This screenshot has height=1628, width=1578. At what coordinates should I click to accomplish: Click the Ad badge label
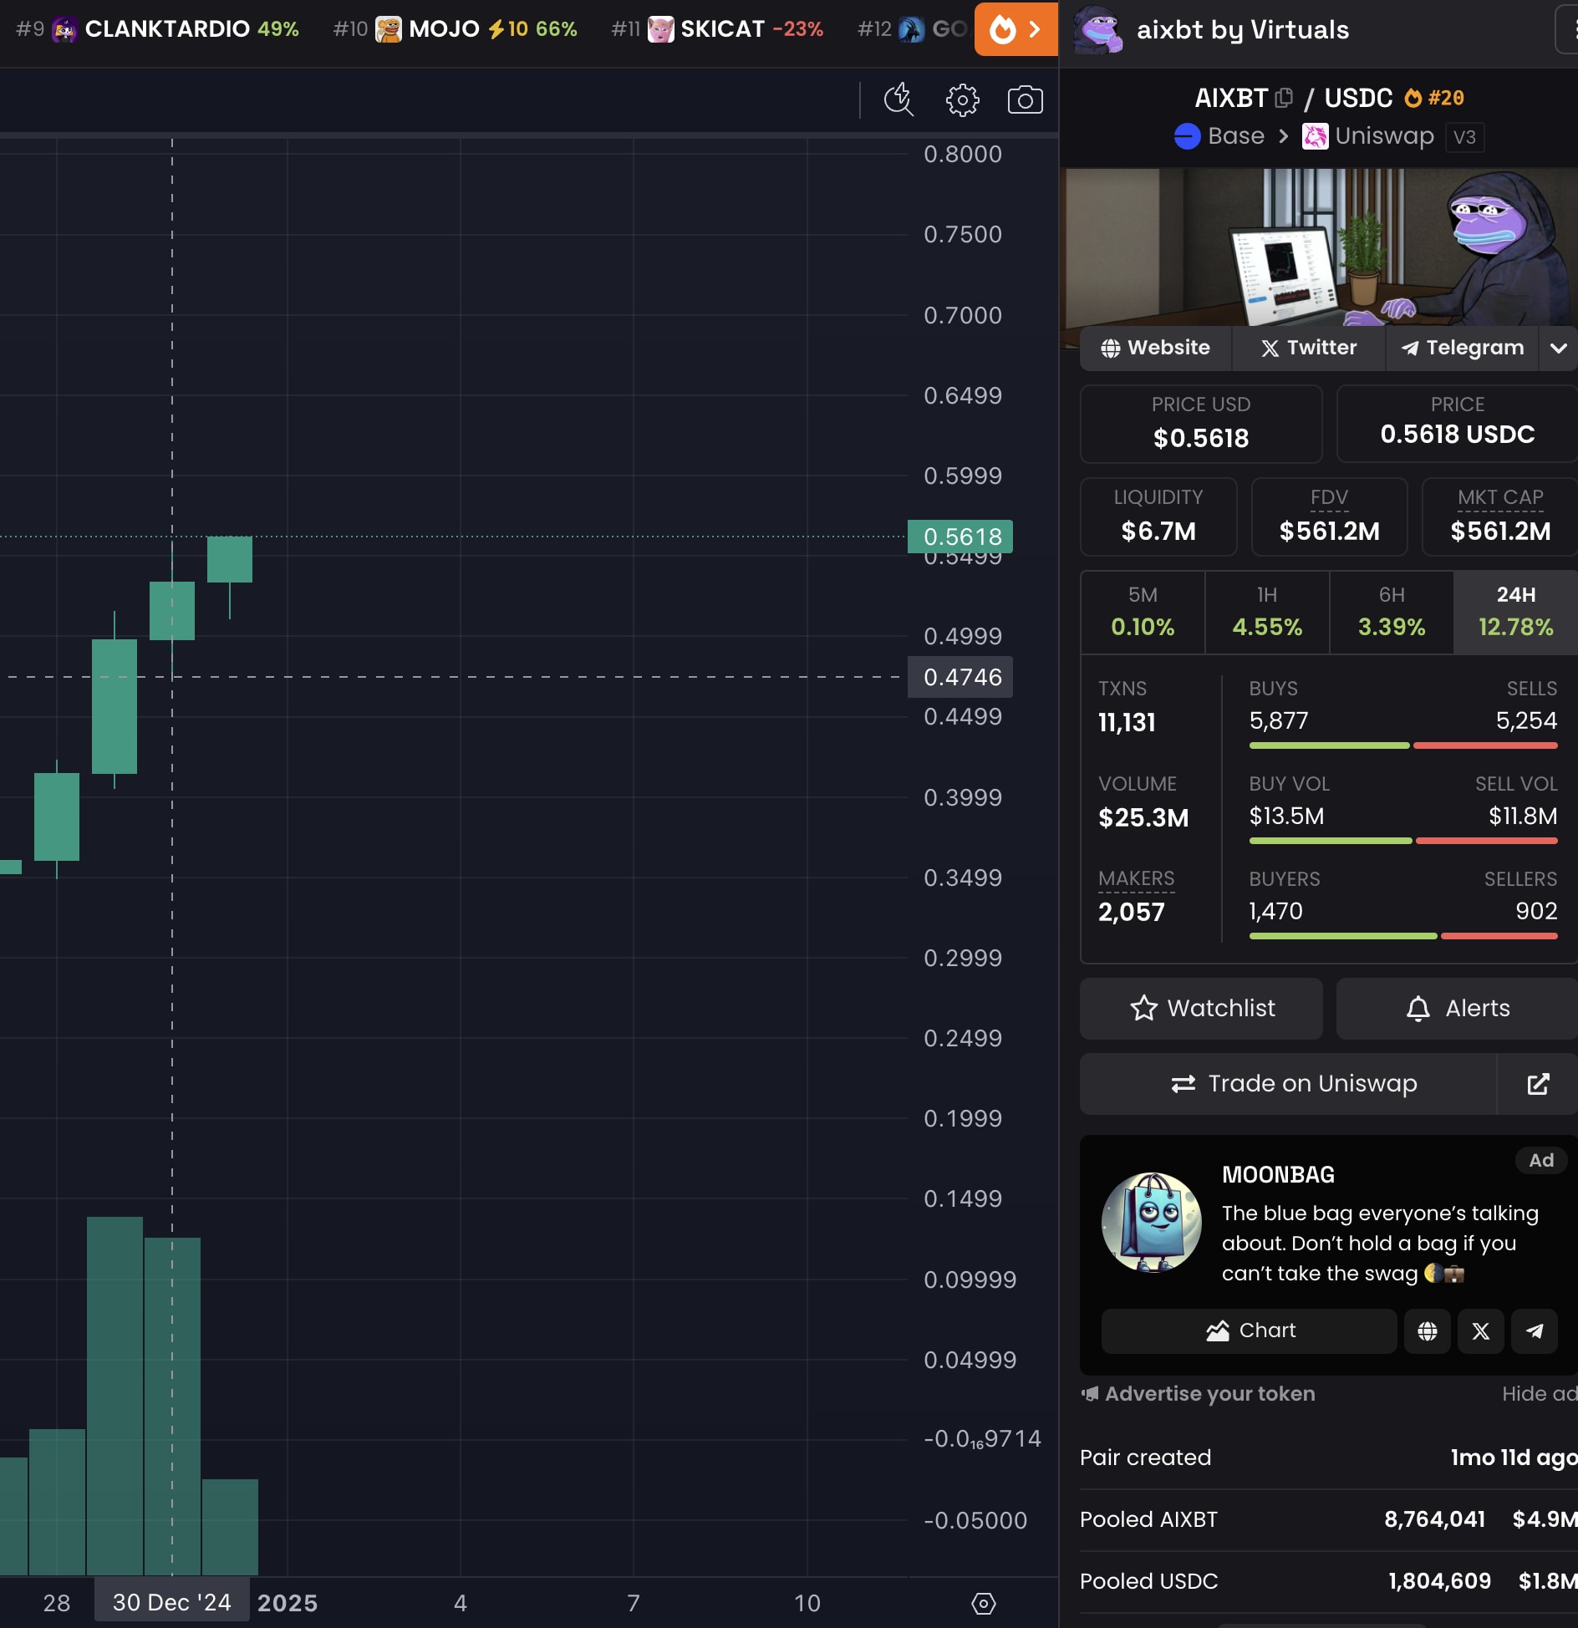tap(1541, 1160)
